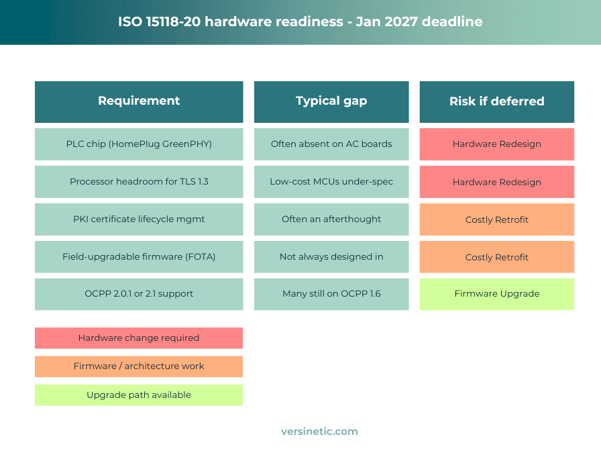Click the Costly Retrofit cell beside PKI row
This screenshot has height=451, width=601.
496,219
